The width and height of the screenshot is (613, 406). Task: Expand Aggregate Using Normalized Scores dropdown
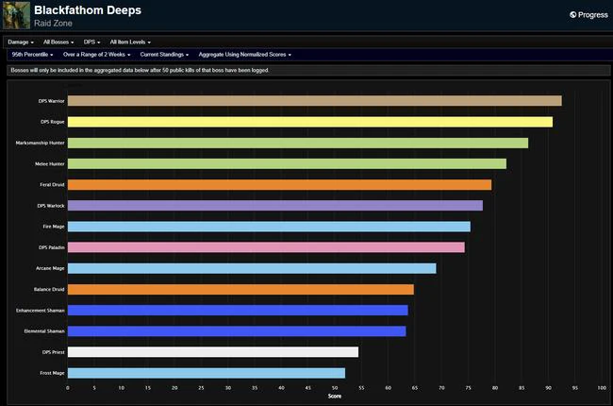(245, 55)
